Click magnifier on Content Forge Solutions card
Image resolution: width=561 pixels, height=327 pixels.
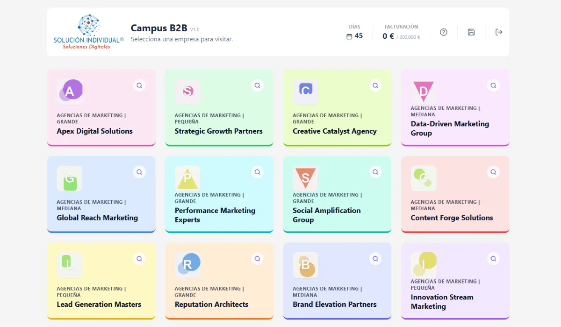click(493, 172)
